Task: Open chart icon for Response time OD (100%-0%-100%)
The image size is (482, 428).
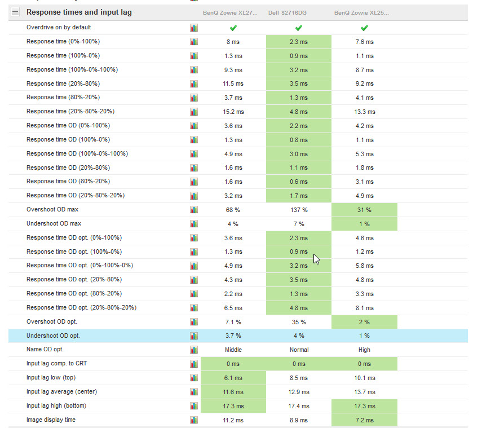Action: click(x=194, y=154)
